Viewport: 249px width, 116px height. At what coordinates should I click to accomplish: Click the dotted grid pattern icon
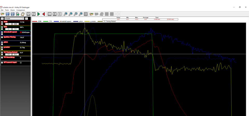point(60,14)
